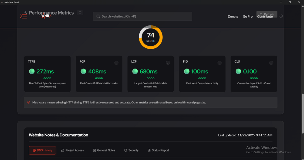The width and height of the screenshot is (304, 160).
Task: Click the 408ms FCP value
Action: tap(97, 71)
